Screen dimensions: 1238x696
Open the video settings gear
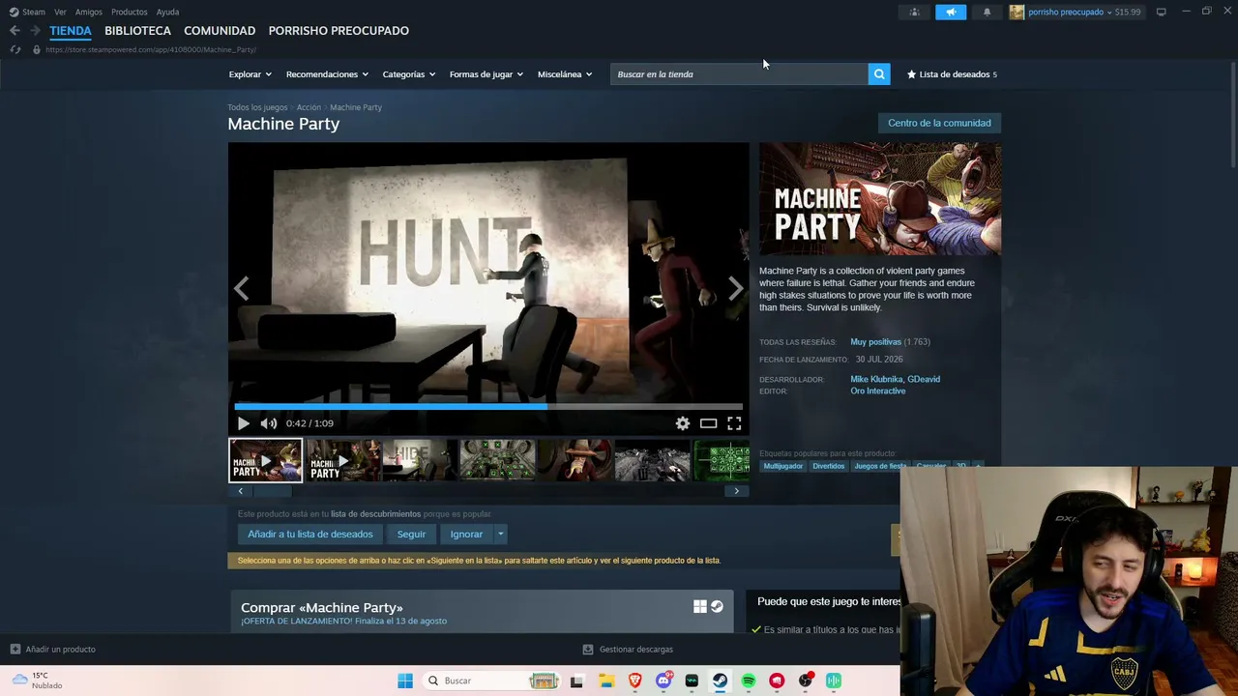pos(683,423)
